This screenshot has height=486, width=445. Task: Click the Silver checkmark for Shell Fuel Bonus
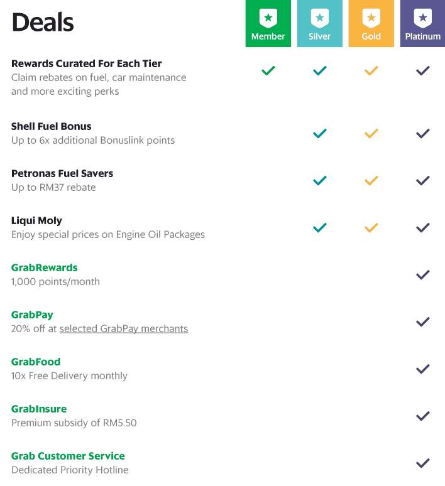point(320,133)
